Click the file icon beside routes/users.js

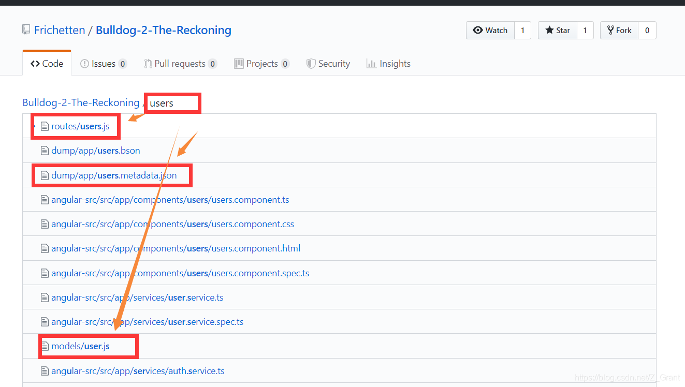coord(45,126)
